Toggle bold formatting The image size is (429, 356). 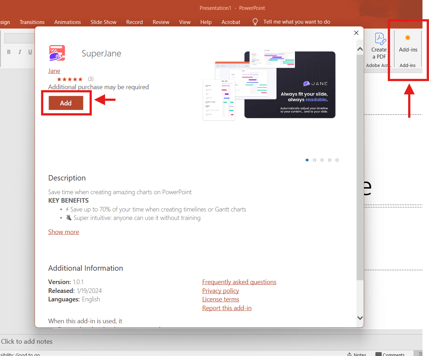click(9, 51)
